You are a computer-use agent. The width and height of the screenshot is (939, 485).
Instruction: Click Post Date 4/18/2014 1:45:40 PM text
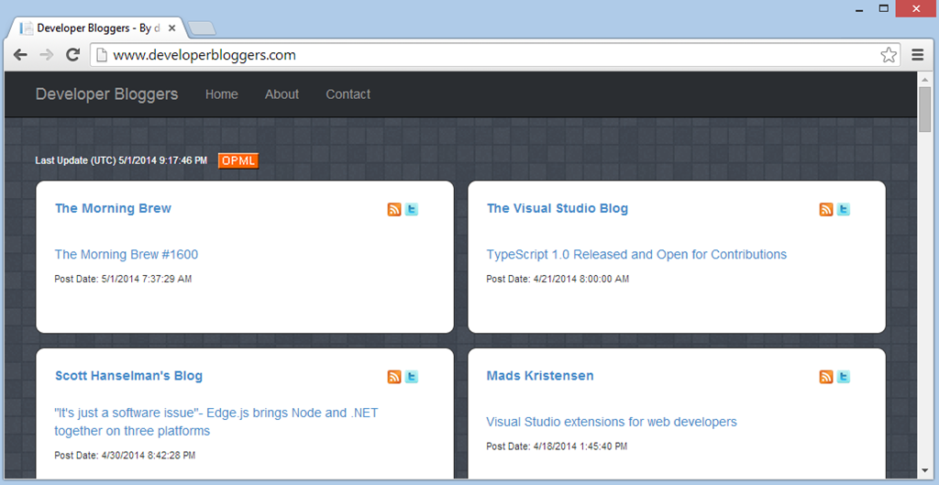(x=557, y=446)
